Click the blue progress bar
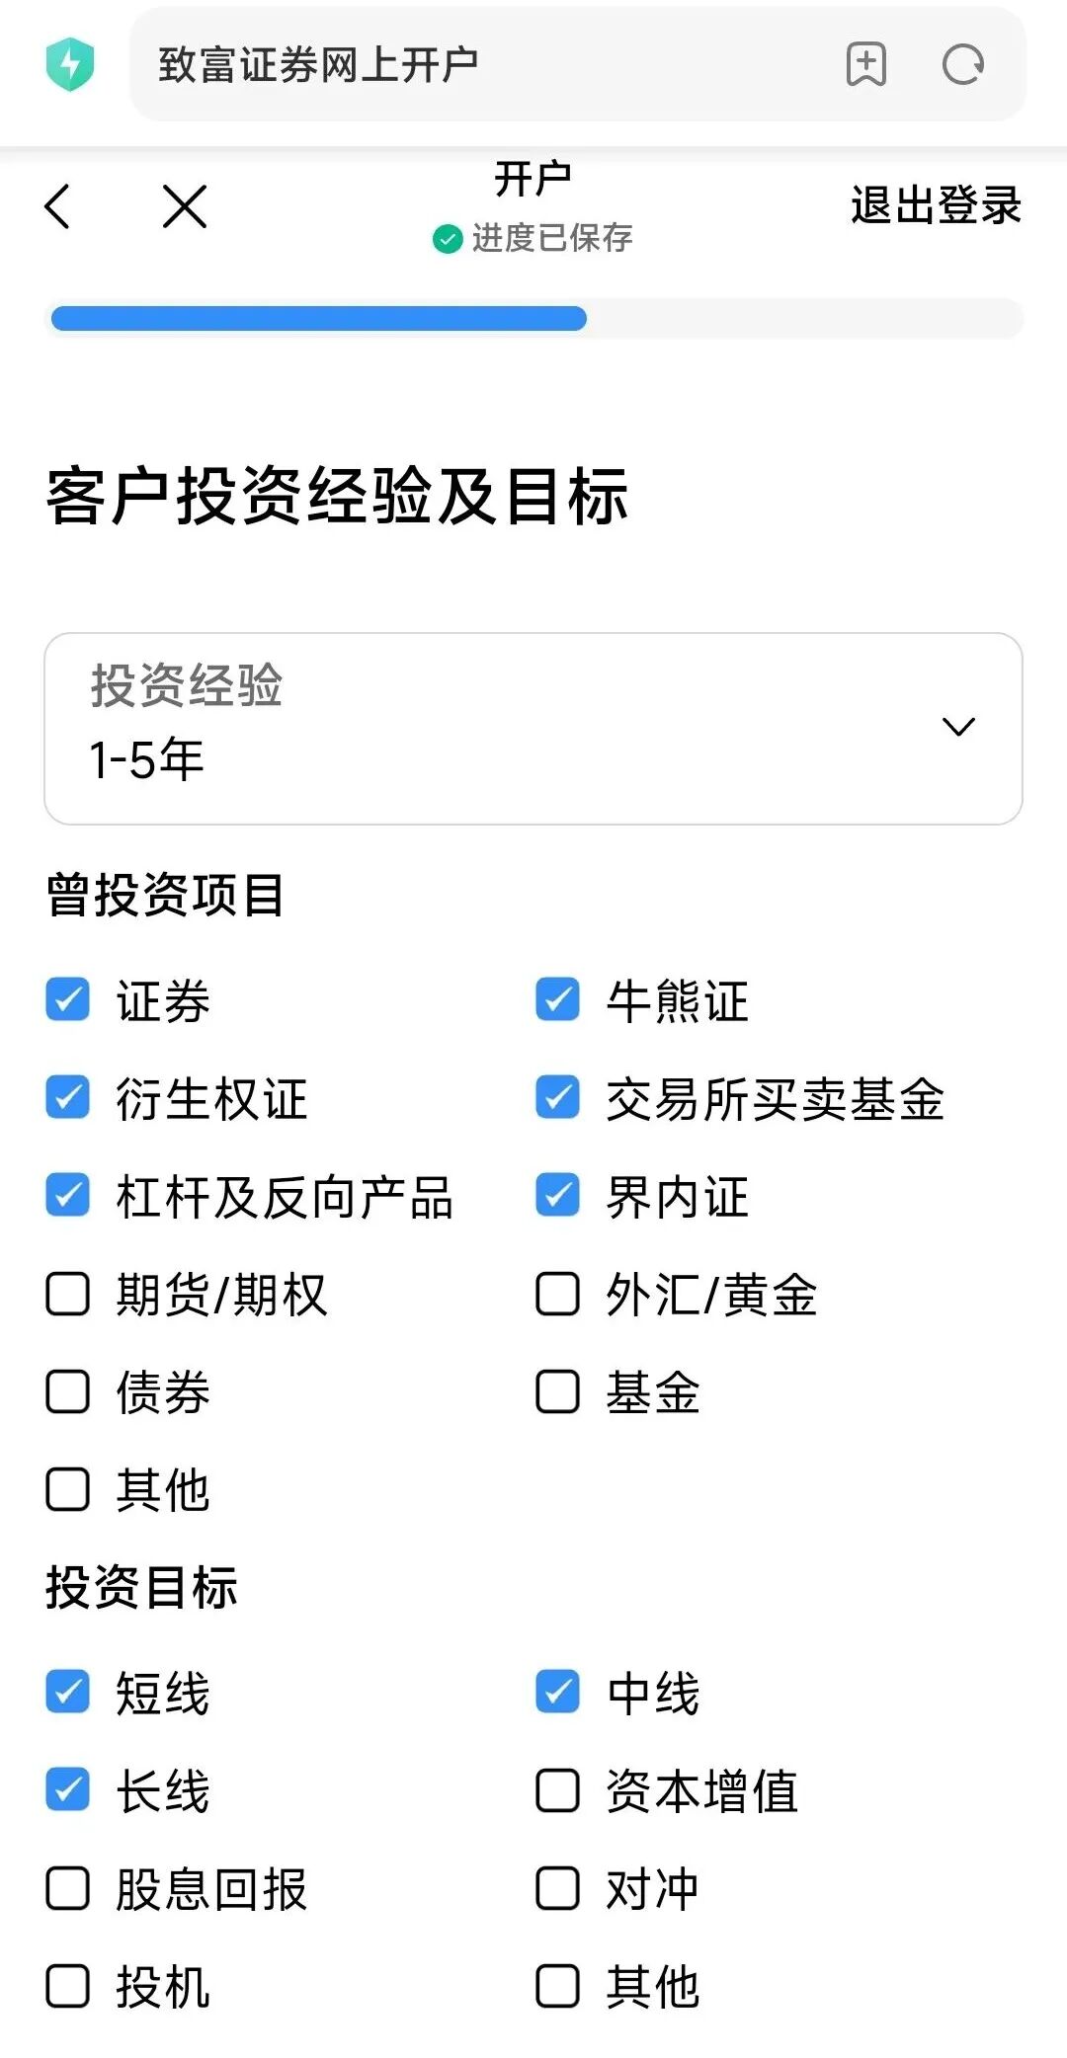This screenshot has height=2058, width=1067. click(x=318, y=318)
